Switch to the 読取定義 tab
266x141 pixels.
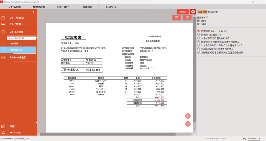tap(213, 12)
